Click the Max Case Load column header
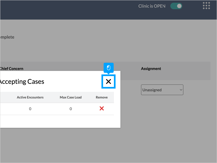This screenshot has height=163, width=217. (x=71, y=97)
